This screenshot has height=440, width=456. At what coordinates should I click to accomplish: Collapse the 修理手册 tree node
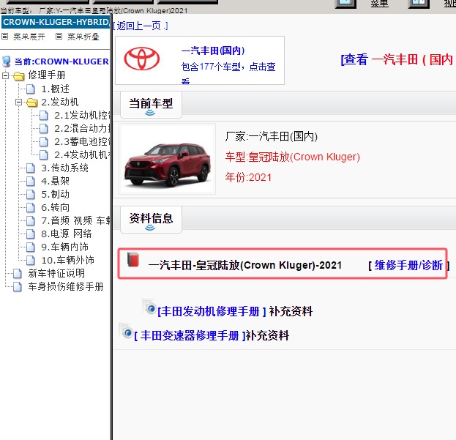click(x=5, y=76)
